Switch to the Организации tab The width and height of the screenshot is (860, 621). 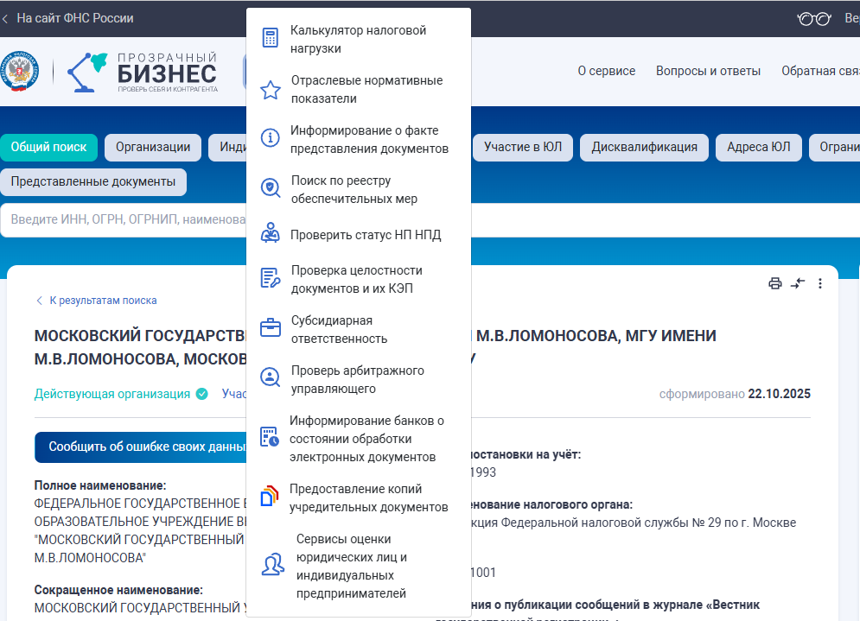(x=152, y=147)
